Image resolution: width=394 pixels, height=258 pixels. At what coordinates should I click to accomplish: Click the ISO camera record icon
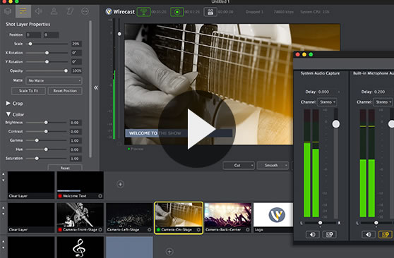[x=210, y=12]
